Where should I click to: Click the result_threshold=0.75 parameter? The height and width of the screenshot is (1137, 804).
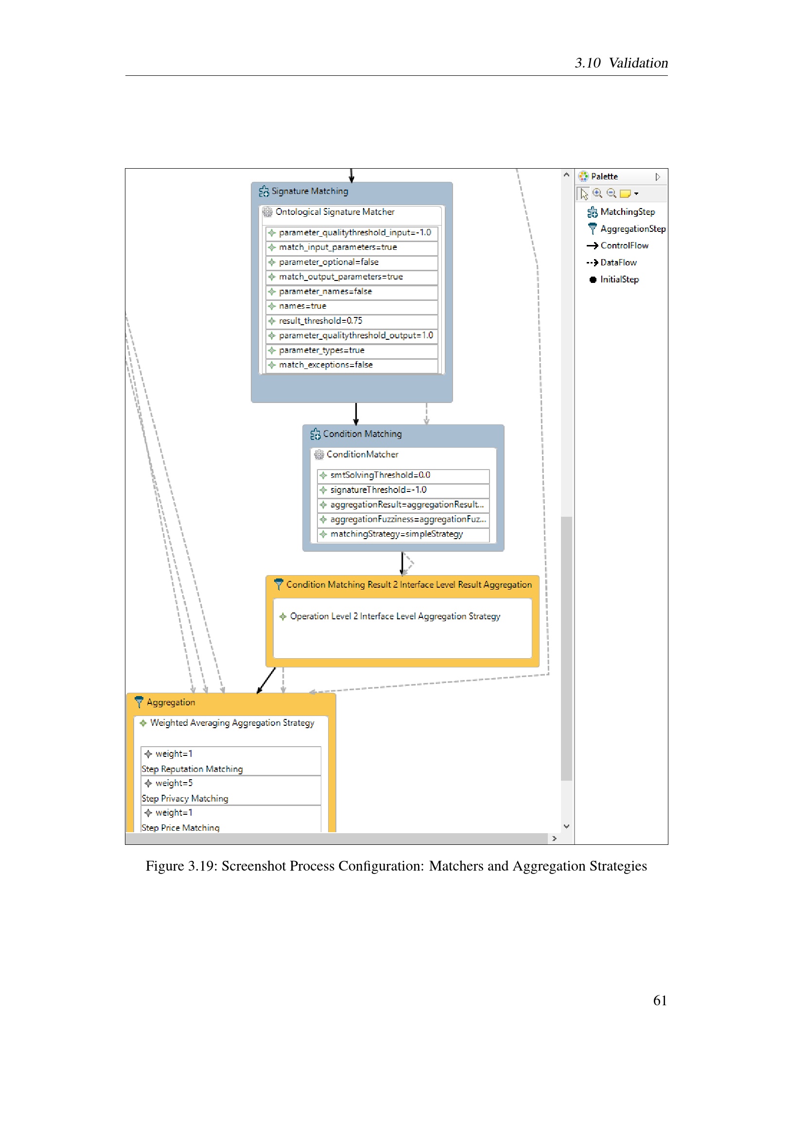[x=351, y=321]
